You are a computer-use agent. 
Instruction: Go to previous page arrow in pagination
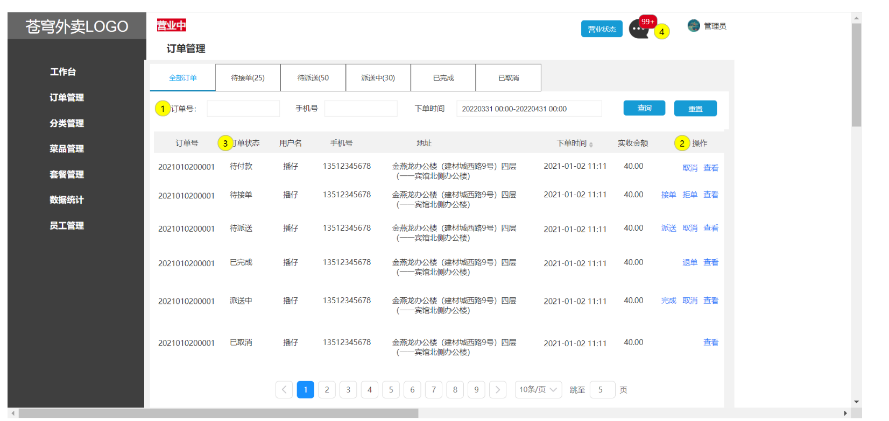pos(284,390)
